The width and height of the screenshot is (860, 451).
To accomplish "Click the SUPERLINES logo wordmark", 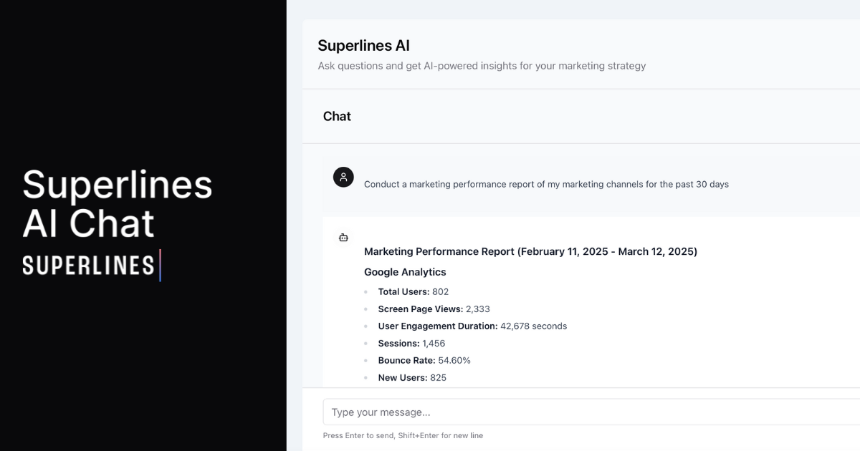I will (88, 266).
